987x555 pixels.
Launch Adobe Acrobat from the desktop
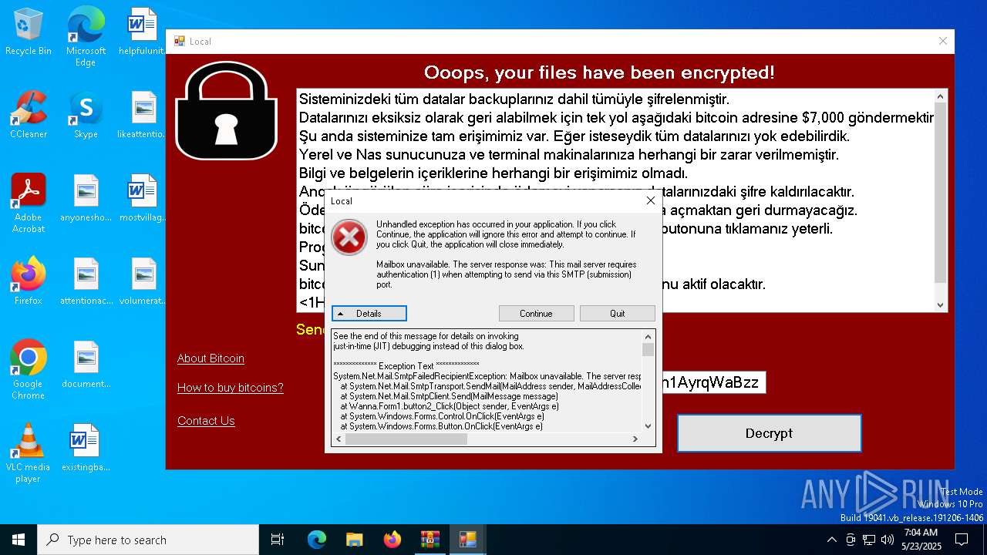coord(28,203)
